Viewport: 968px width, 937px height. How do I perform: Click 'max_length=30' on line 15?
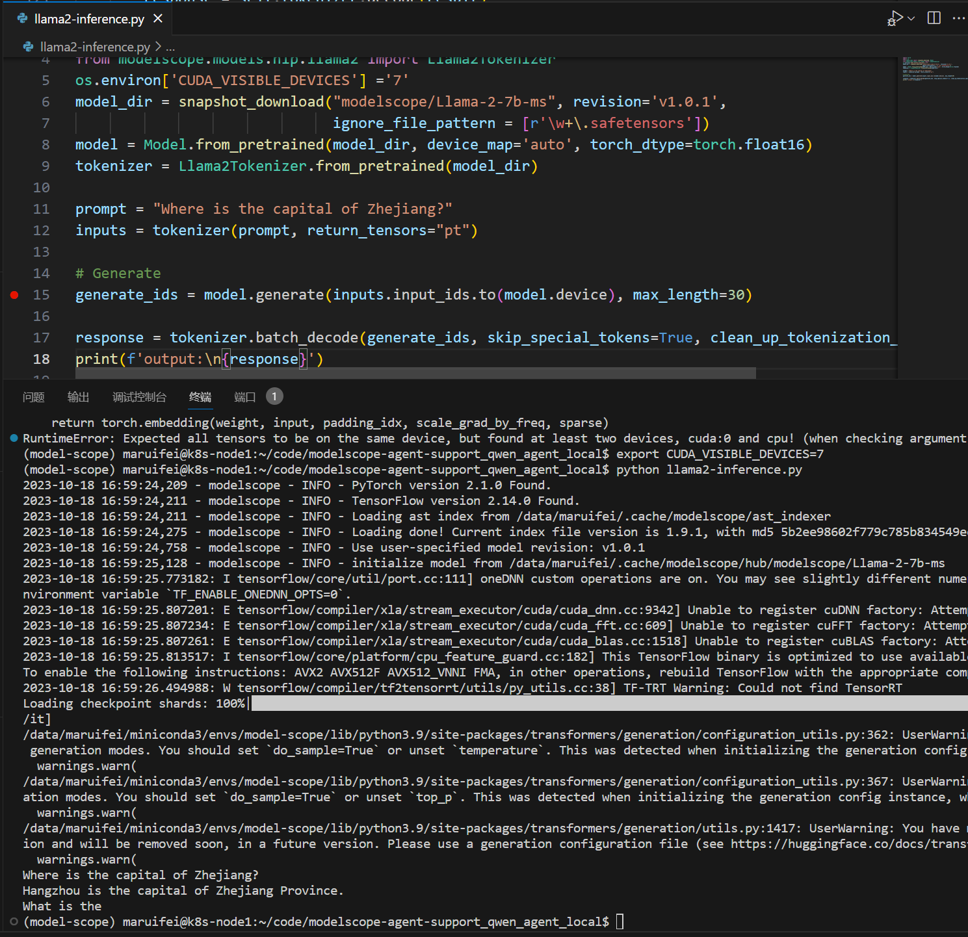coord(688,295)
